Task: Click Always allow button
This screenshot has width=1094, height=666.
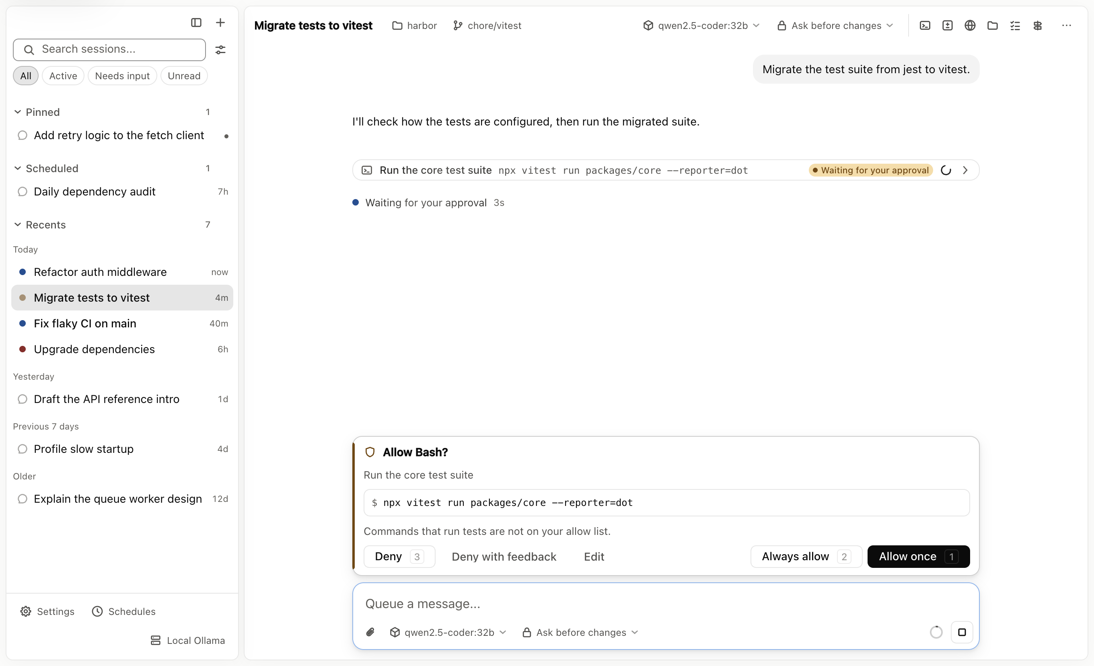Action: click(806, 556)
